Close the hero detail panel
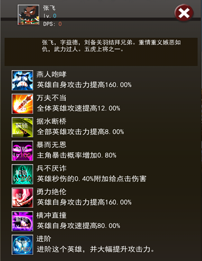Screen dimensions: 202x261 pos(184,13)
